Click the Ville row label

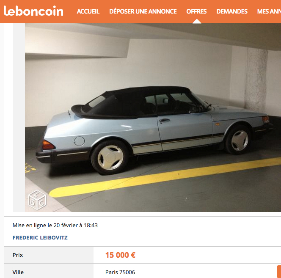18,272
